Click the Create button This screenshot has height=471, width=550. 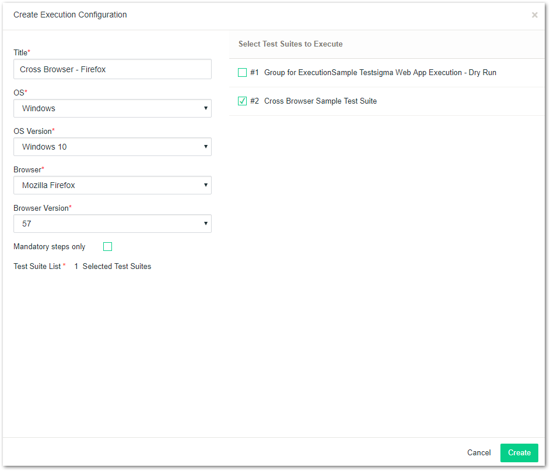click(x=519, y=453)
